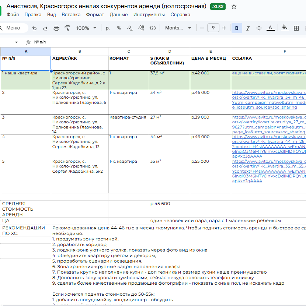This screenshot has width=306, height=306.
Task: Click the Меню search box
Action: 14,28
